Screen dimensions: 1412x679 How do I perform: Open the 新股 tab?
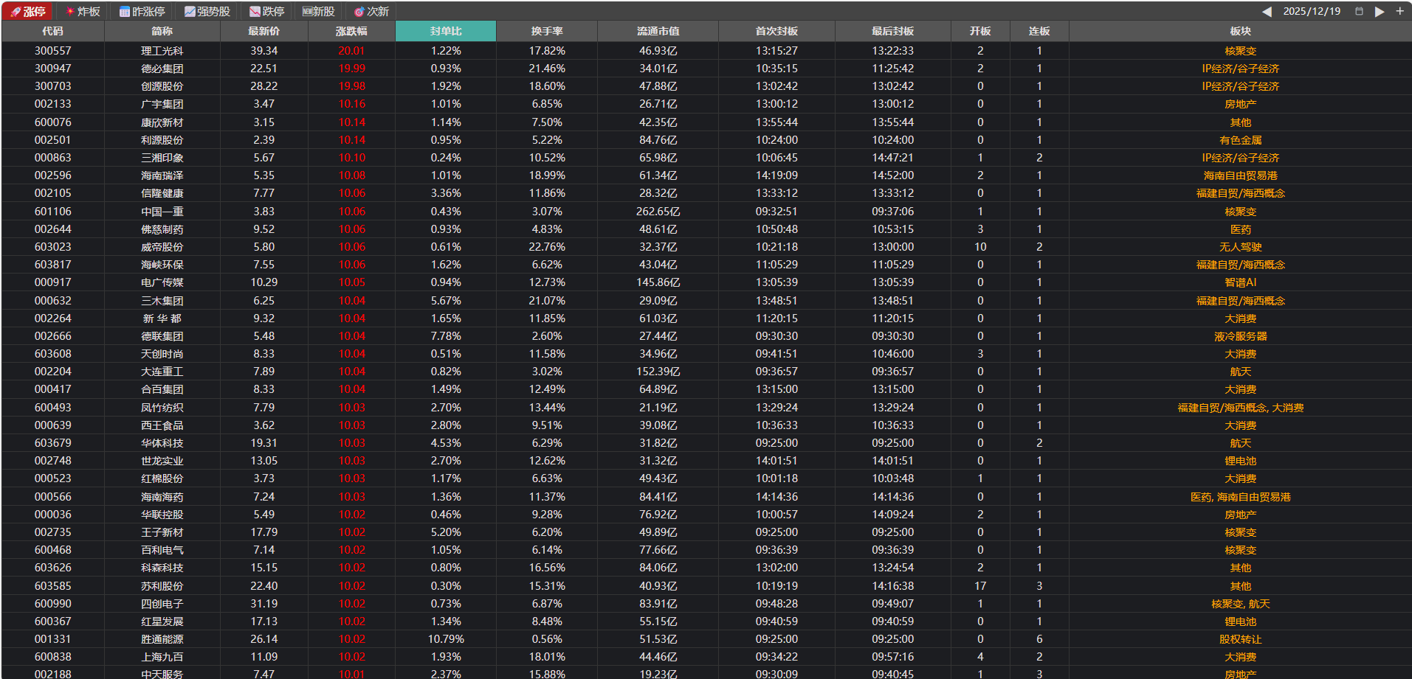[318, 12]
